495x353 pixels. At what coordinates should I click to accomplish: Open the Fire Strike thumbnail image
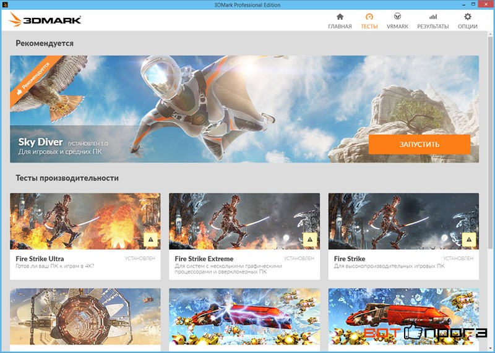403,221
